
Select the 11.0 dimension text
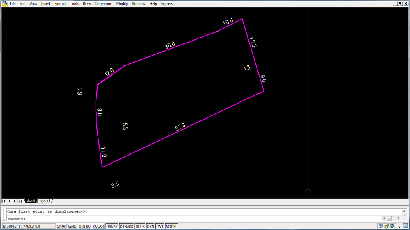104,152
